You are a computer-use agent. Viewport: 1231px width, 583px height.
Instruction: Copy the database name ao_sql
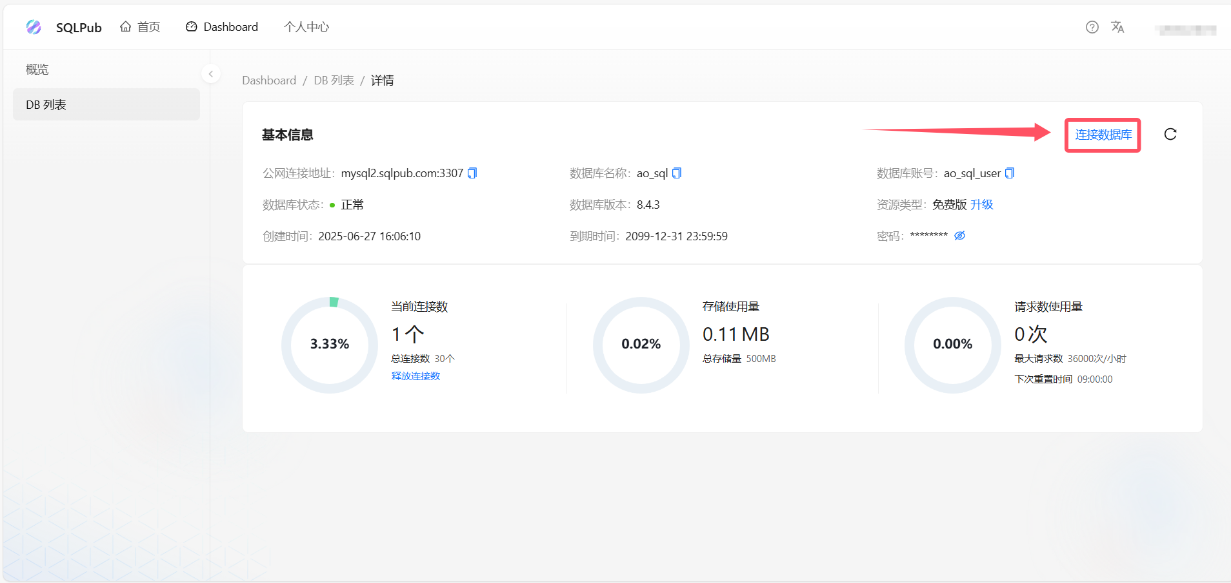(677, 173)
